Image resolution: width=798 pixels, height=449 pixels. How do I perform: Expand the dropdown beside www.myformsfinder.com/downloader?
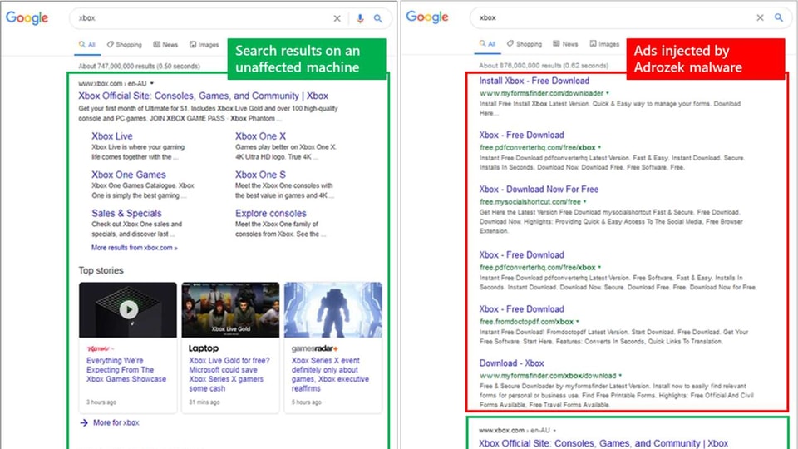click(607, 93)
